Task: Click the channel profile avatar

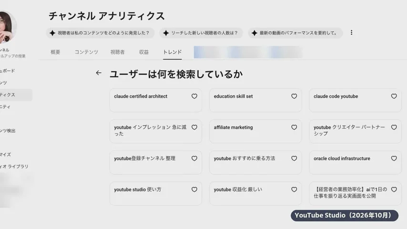Action: 8,27
